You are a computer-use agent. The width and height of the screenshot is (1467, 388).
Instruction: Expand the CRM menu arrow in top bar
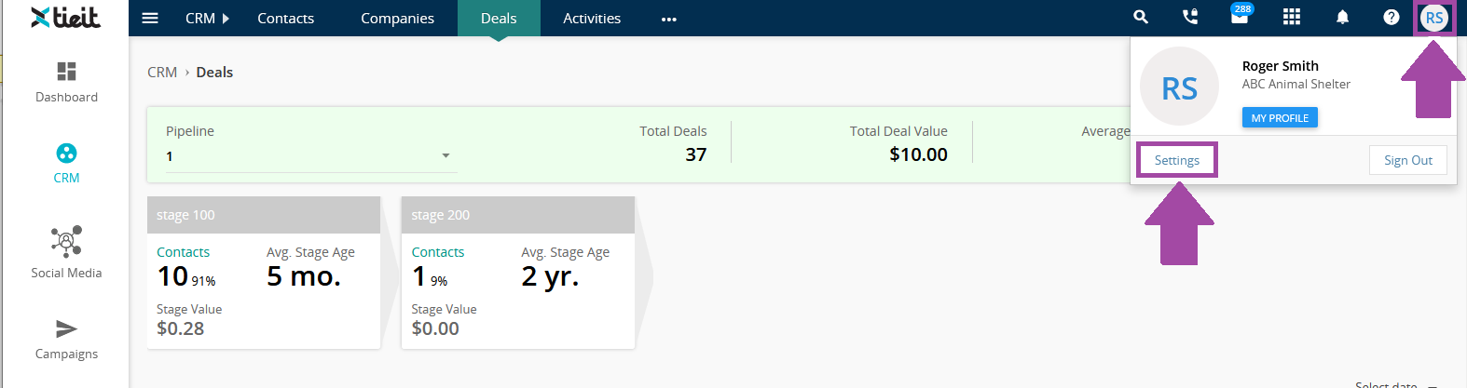click(226, 18)
